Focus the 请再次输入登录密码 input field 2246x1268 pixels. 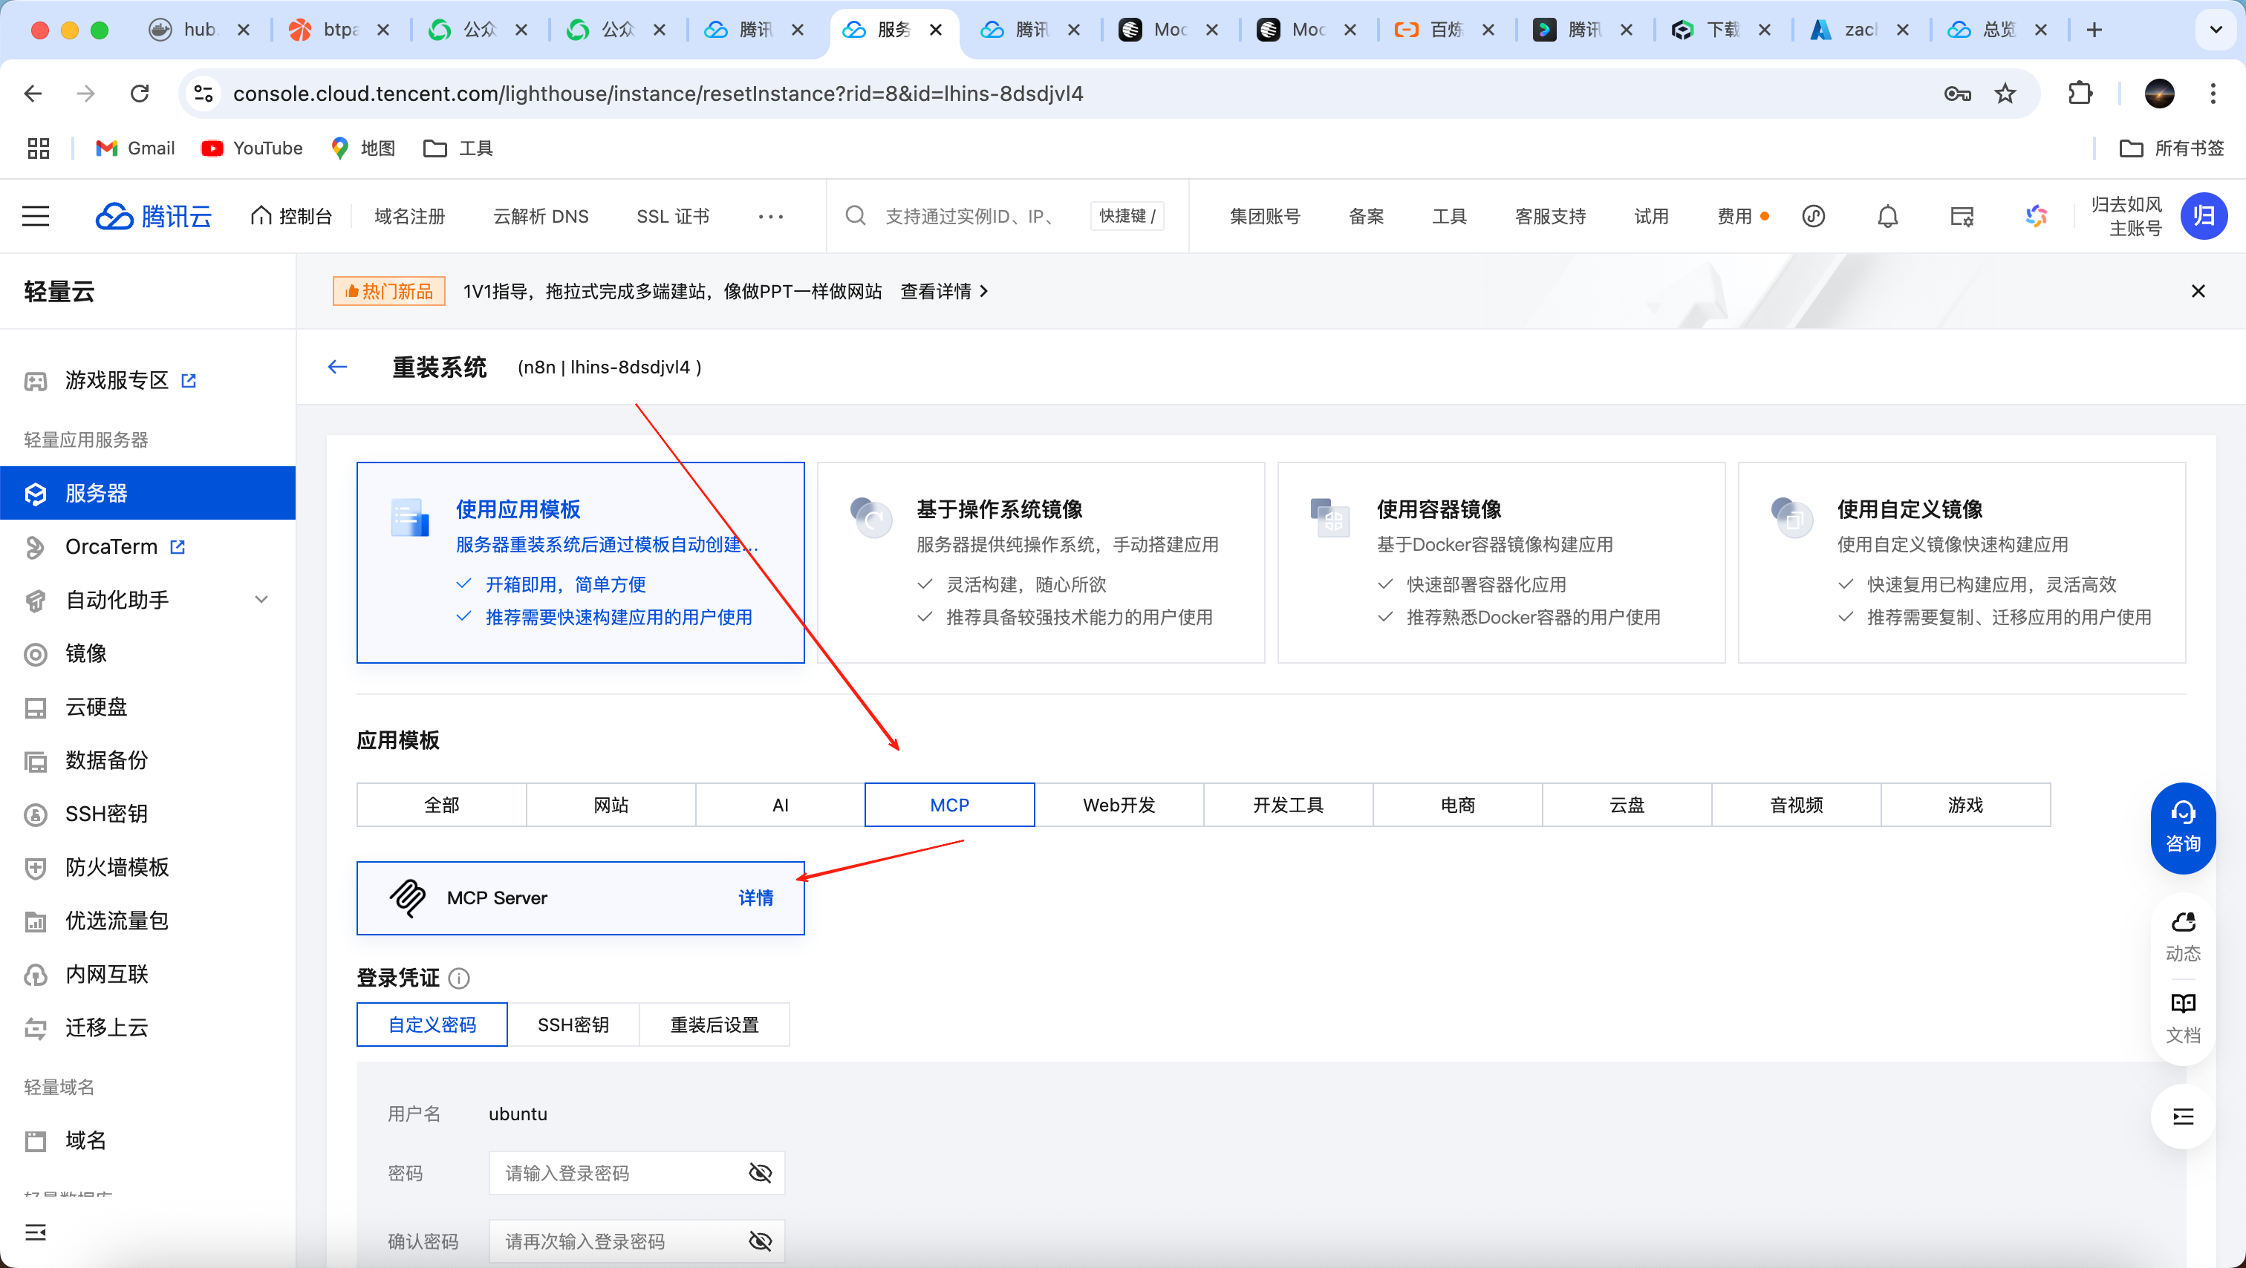point(637,1241)
